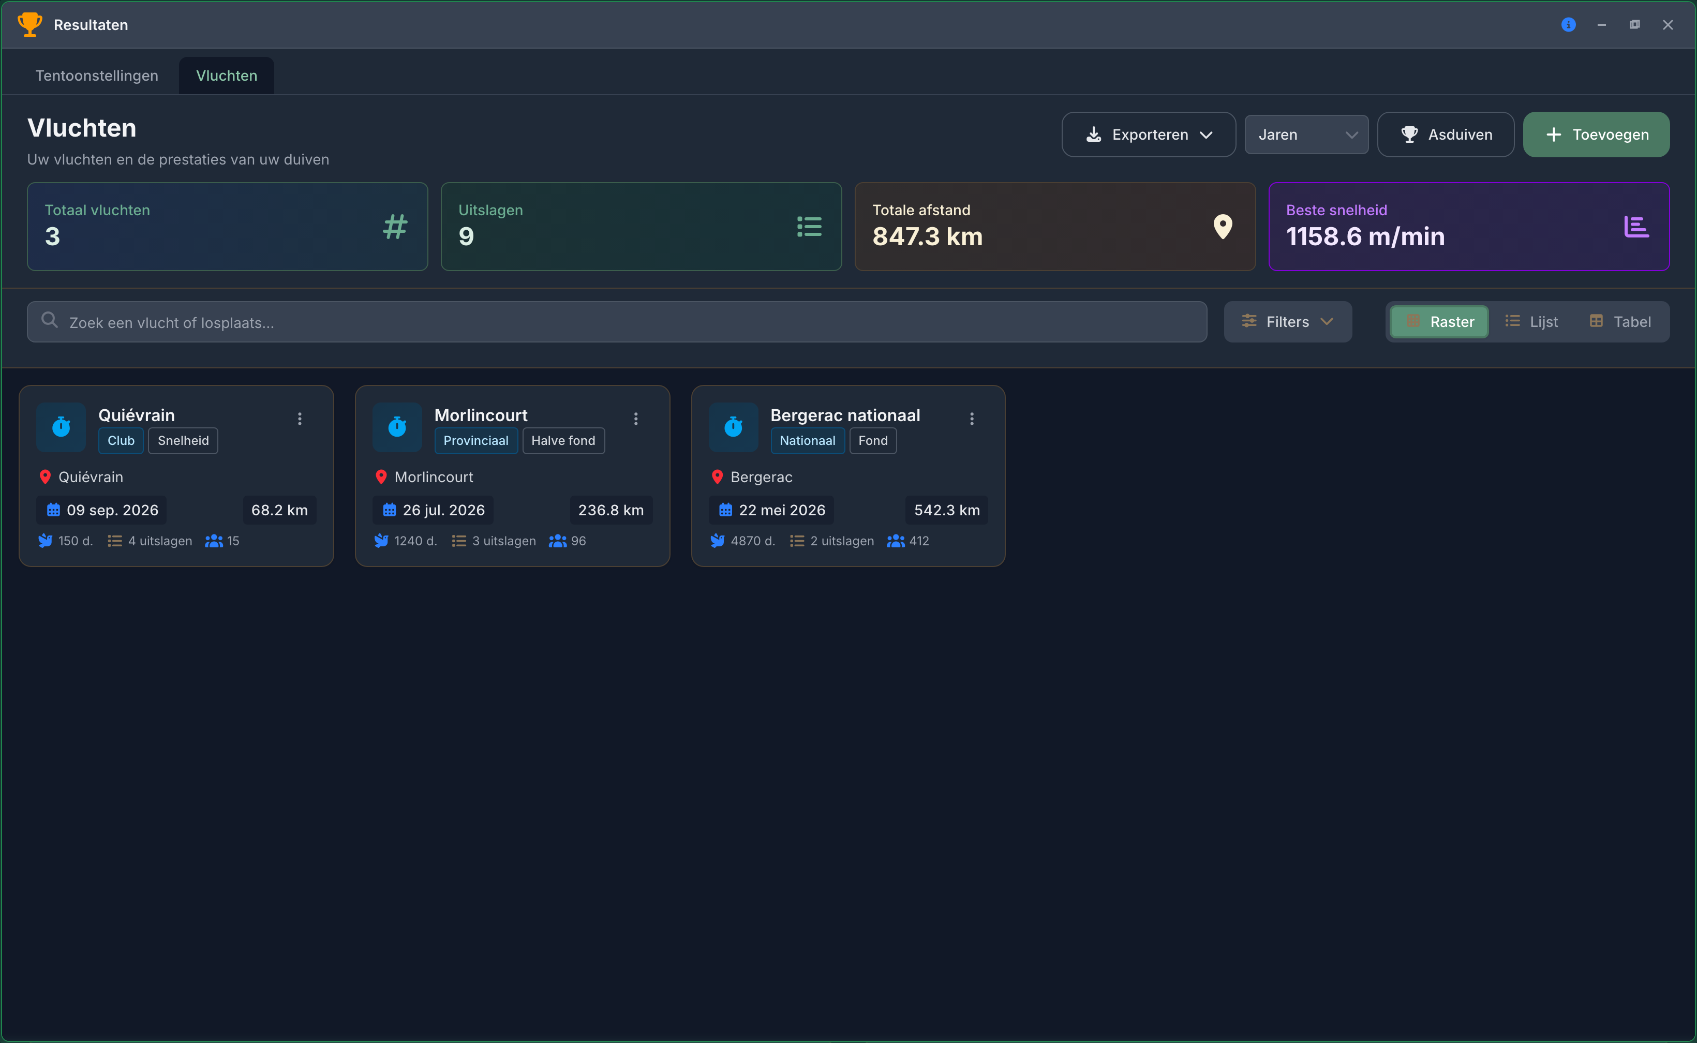Click the pigeon icon beside 150 d.
The width and height of the screenshot is (1697, 1043).
[45, 541]
